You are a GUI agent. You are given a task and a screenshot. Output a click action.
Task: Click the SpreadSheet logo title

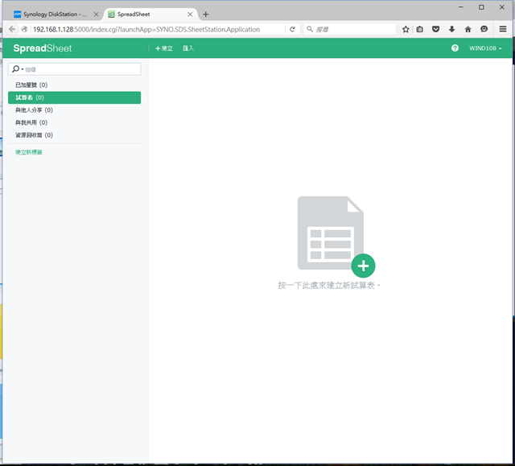43,48
